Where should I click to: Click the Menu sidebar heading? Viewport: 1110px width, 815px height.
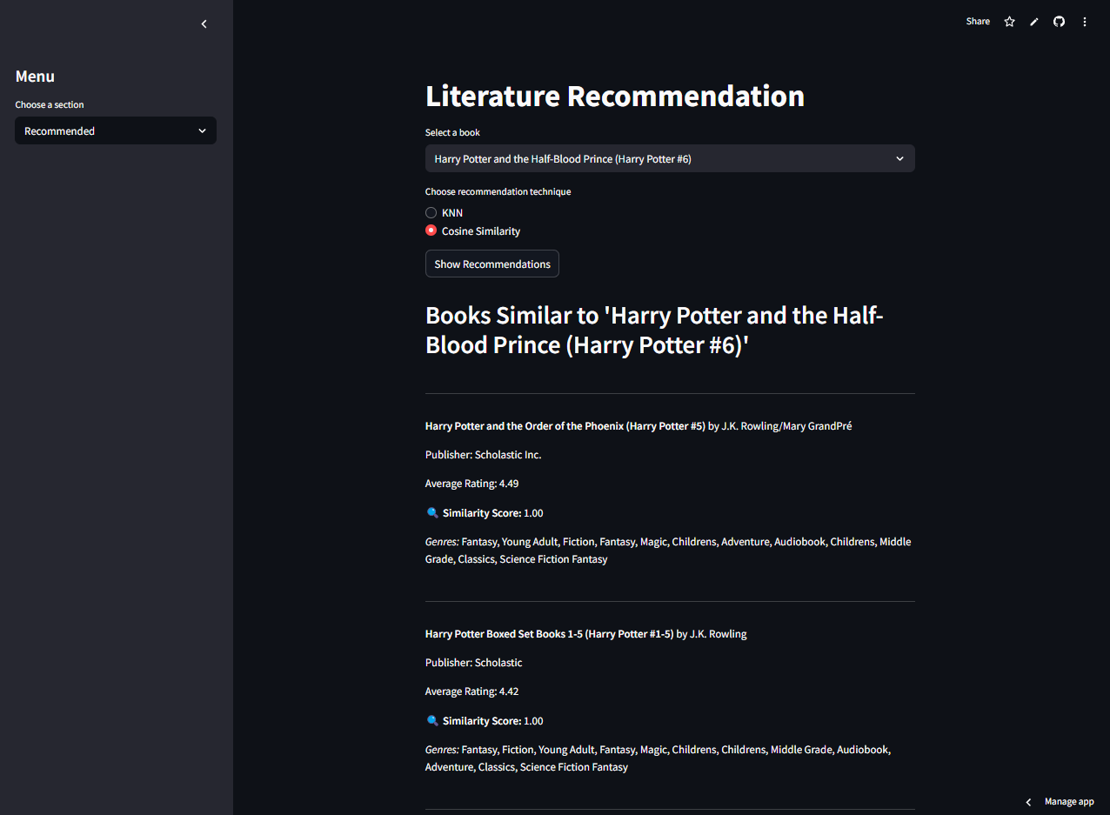tap(35, 77)
